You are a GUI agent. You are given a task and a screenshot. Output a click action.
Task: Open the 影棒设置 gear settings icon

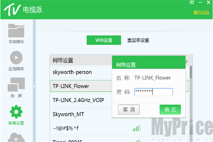(16, 112)
